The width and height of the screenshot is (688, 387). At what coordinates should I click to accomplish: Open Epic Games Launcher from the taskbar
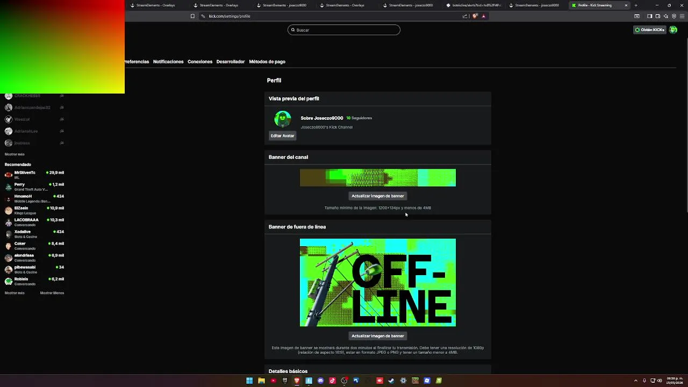(285, 381)
